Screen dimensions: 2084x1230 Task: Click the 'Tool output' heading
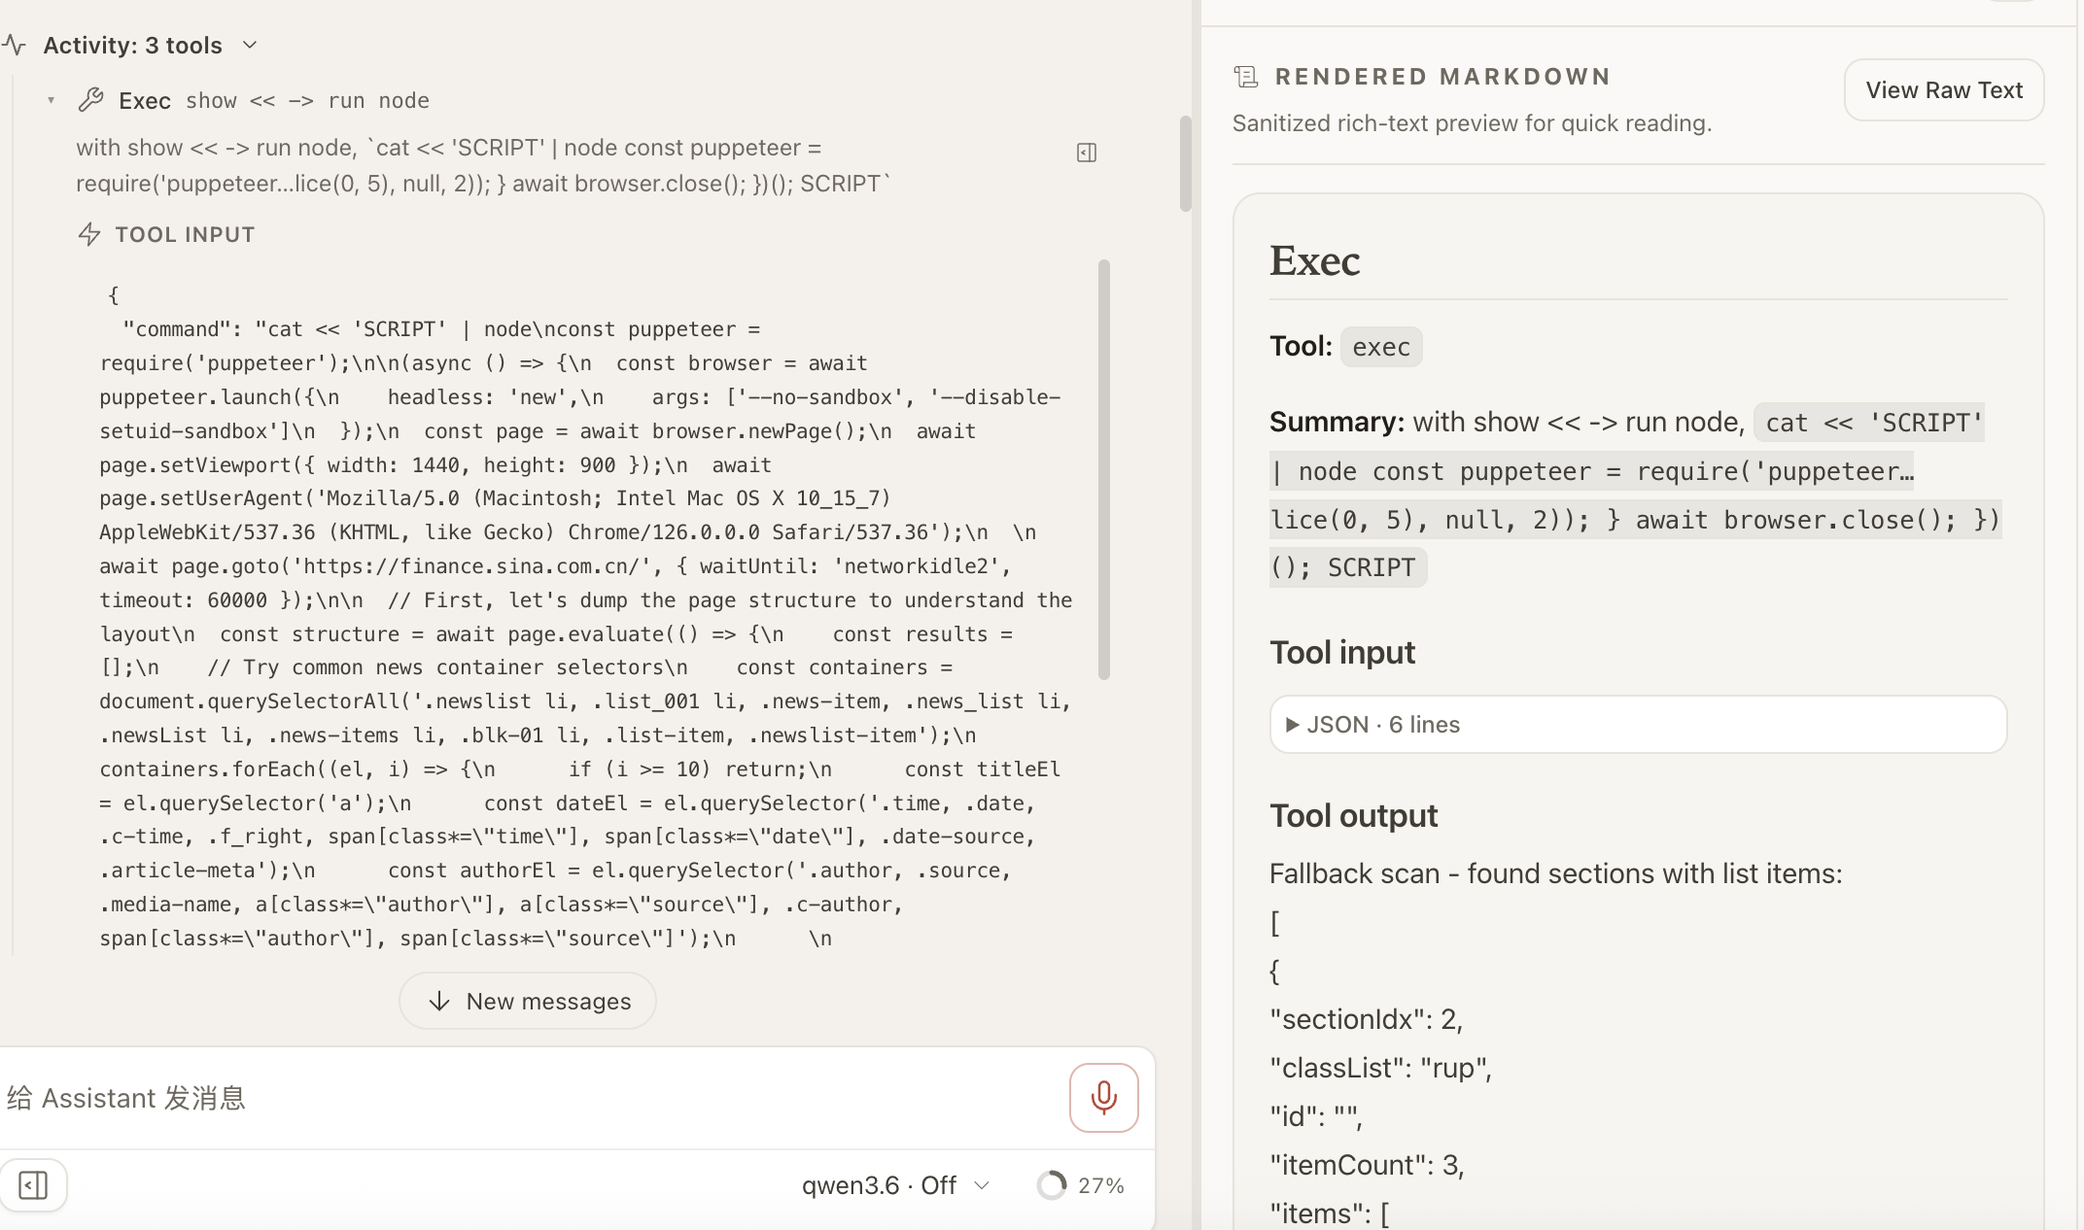point(1353,816)
